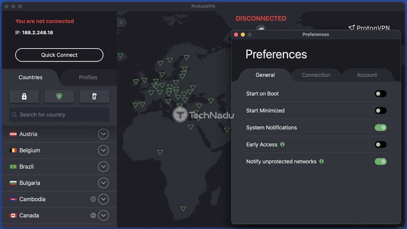This screenshot has width=407, height=229.
Task: Click the DISCONNECTED status text
Action: (261, 18)
